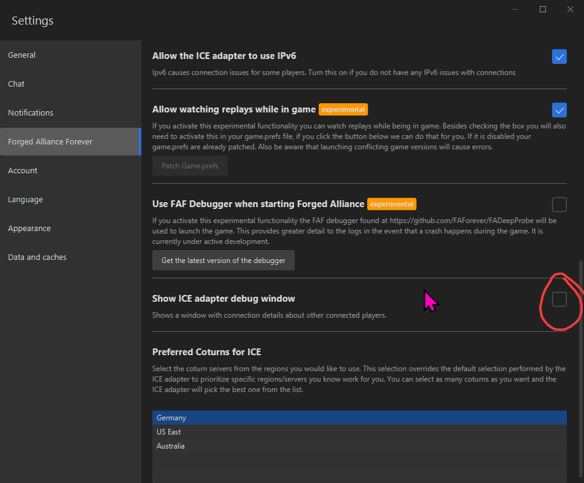Click the Preferred Coturns for ICE heading
The height and width of the screenshot is (483, 584).
click(x=207, y=352)
